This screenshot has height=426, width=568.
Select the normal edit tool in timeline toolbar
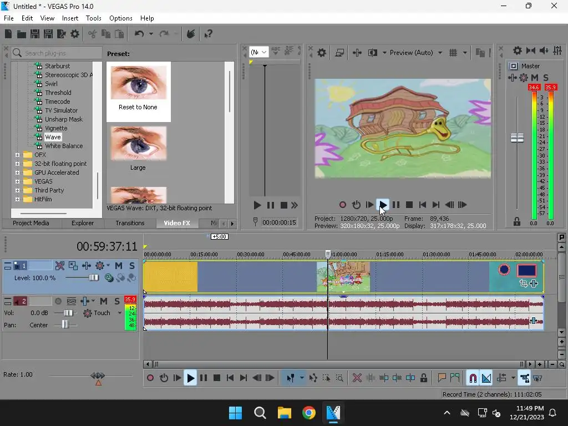[x=291, y=378]
